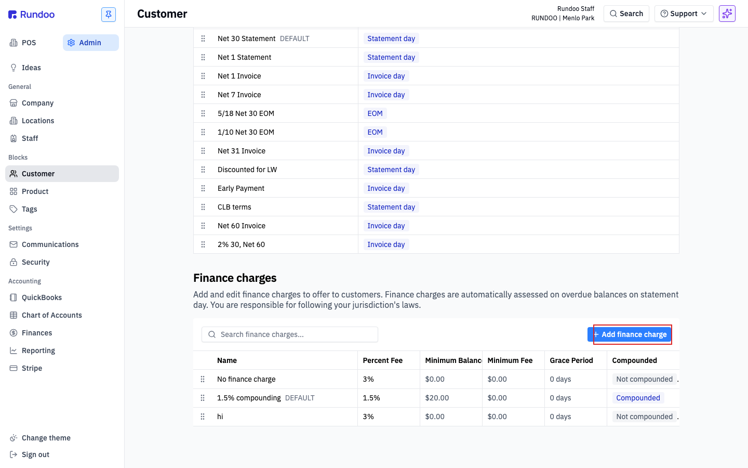748x468 pixels.
Task: Open the hi finance charge row
Action: pos(436,417)
